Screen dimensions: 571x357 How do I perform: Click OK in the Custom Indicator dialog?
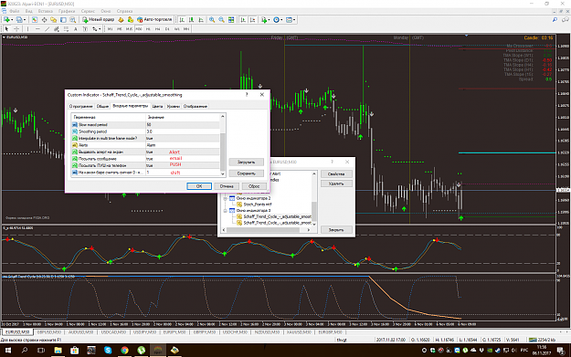199,186
